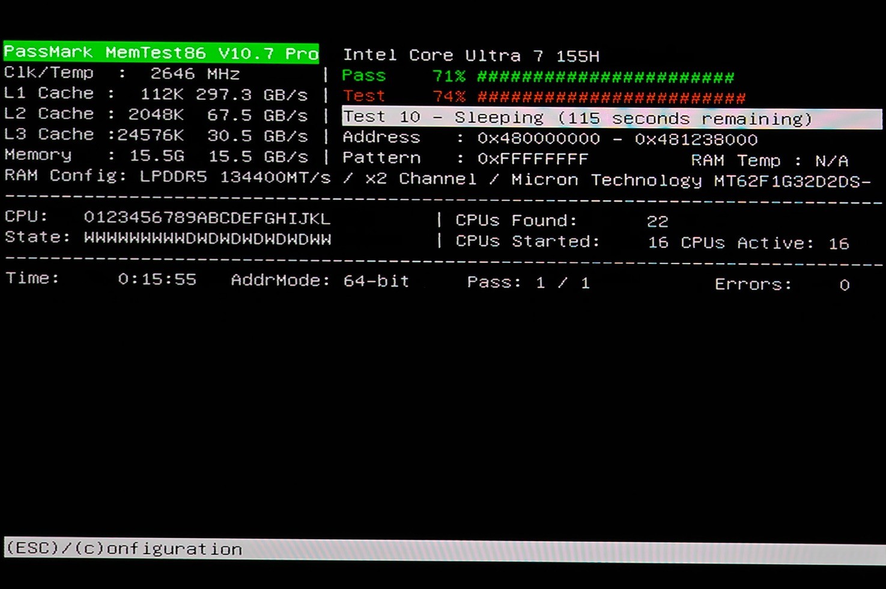
Task: Click the Intel Core Ultra 7 155H text
Action: (471, 56)
